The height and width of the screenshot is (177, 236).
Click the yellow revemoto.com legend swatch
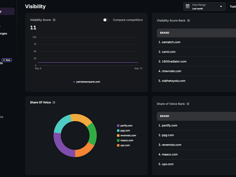coord(118,135)
